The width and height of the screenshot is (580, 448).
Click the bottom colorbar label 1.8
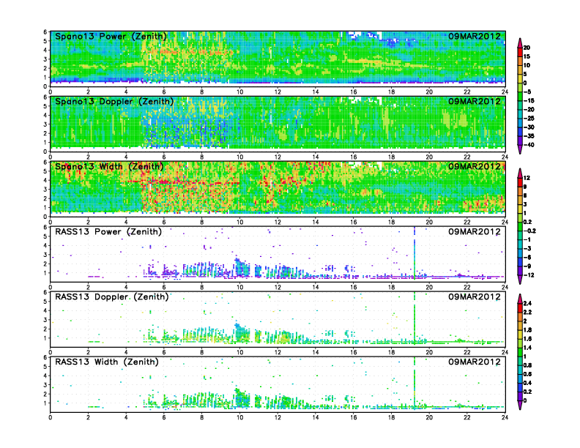[x=528, y=330]
